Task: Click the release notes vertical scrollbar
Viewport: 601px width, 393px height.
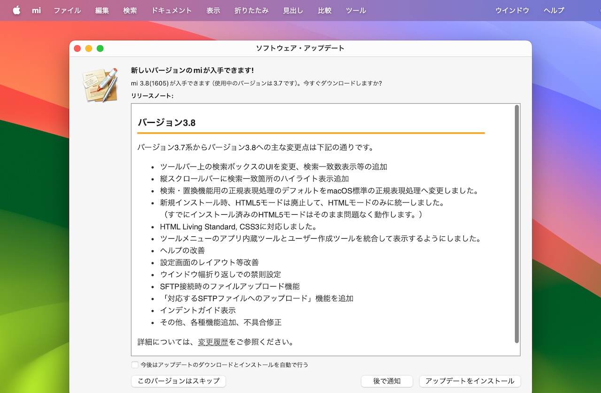Action: [516, 224]
